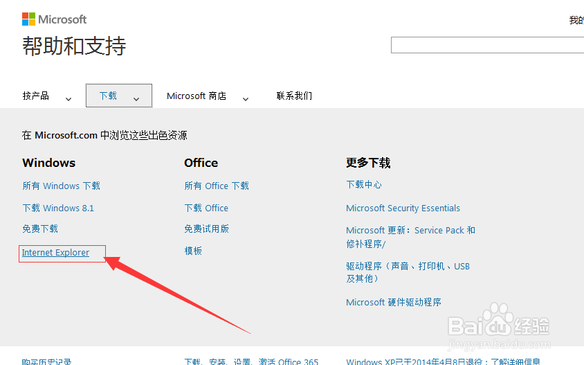Screen dimensions: 584x365
Task: Go to 联系我们 page
Action: [x=294, y=96]
